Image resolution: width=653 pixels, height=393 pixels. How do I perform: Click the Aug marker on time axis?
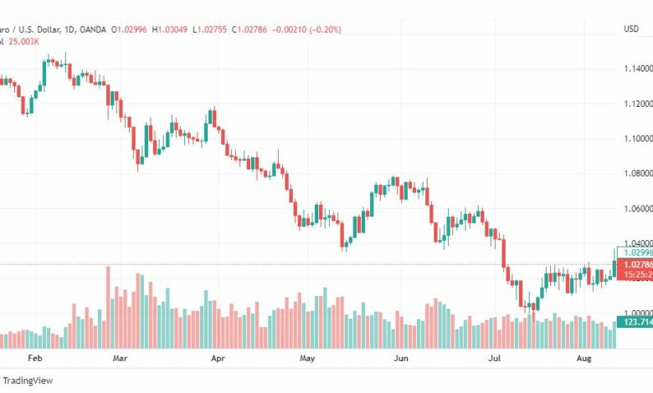584,358
